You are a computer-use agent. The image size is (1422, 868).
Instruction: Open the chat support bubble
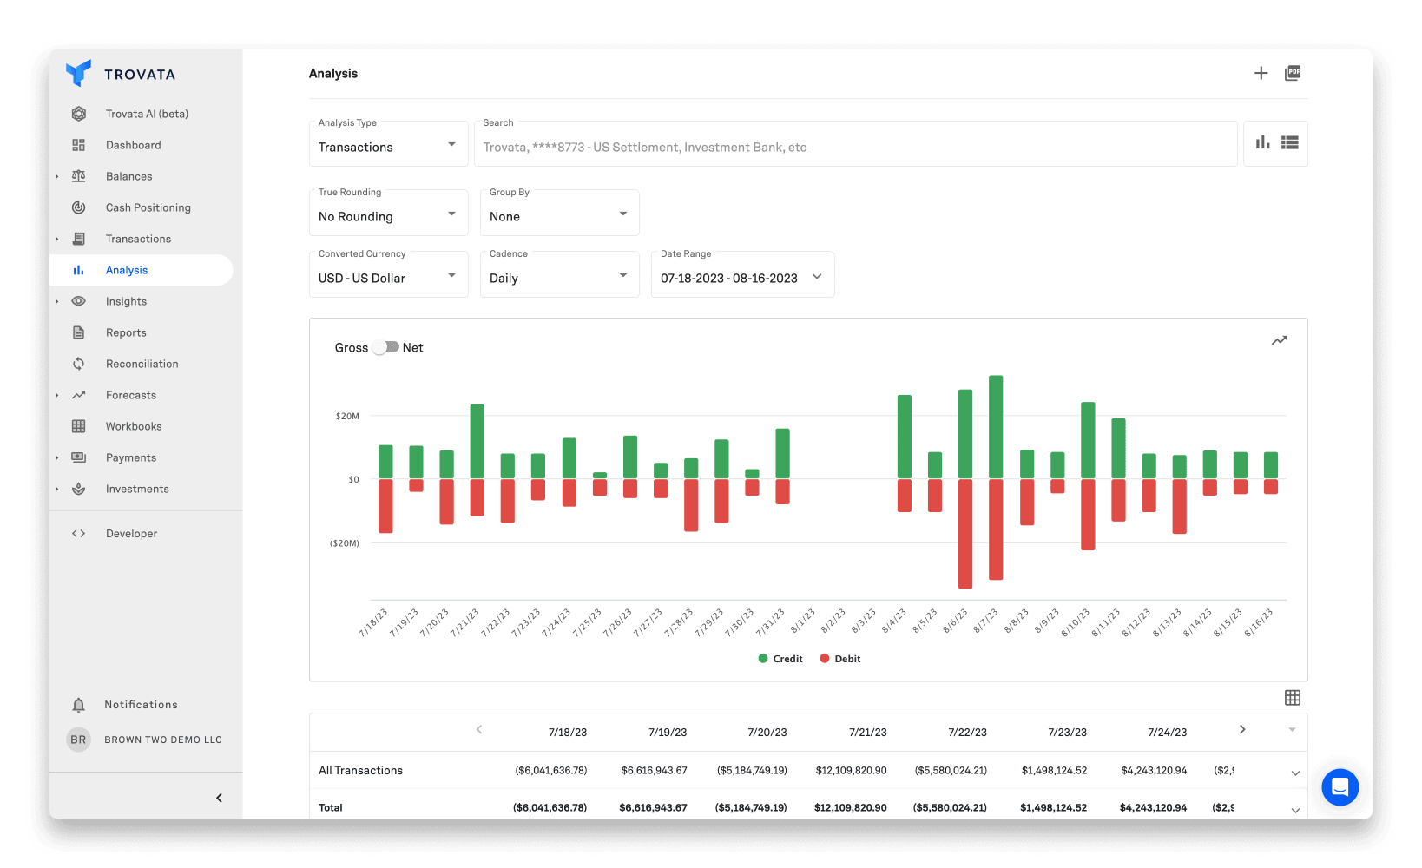point(1340,787)
